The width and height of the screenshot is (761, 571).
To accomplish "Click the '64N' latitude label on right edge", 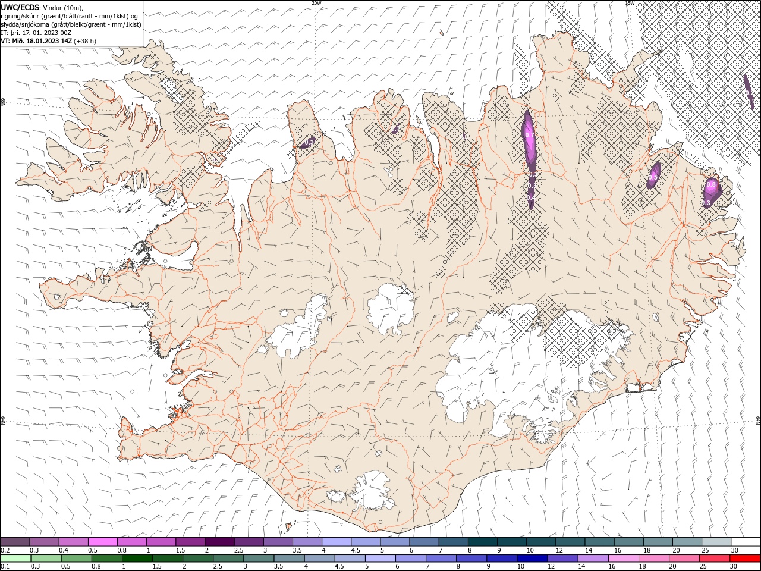I will pos(758,421).
